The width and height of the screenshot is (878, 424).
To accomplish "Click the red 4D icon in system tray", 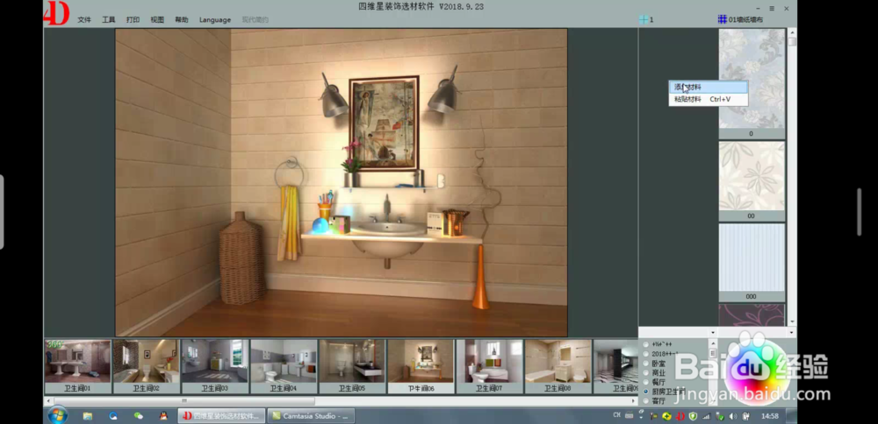I will [680, 416].
